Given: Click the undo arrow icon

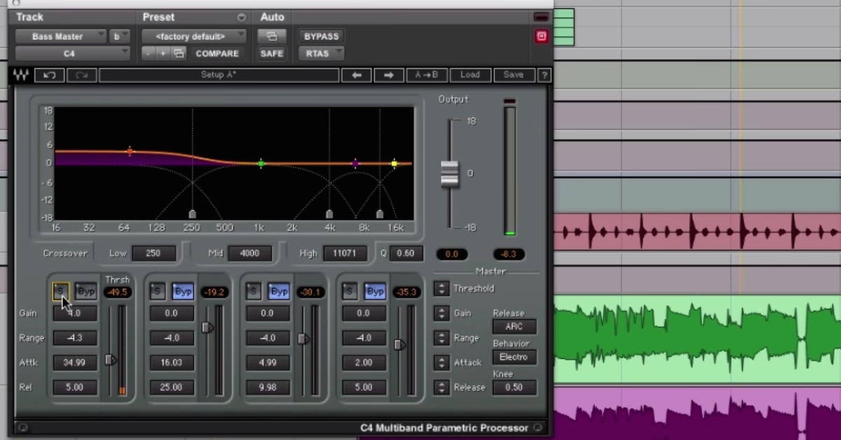Looking at the screenshot, I should 48,74.
